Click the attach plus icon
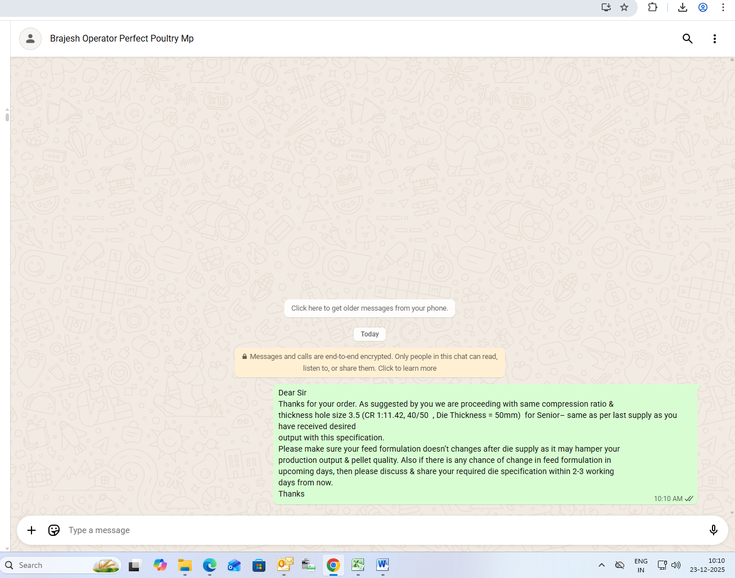Image resolution: width=735 pixels, height=578 pixels. pos(31,530)
